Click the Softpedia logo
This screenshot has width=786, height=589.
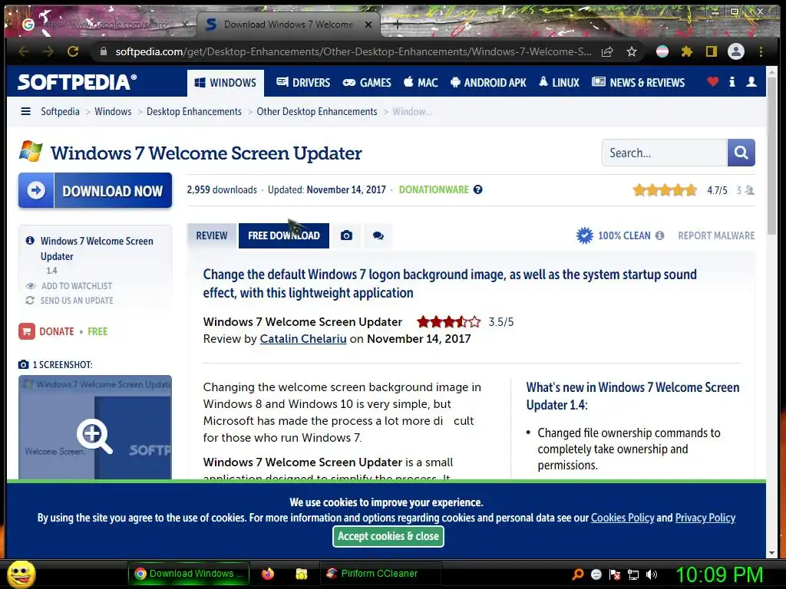(78, 82)
